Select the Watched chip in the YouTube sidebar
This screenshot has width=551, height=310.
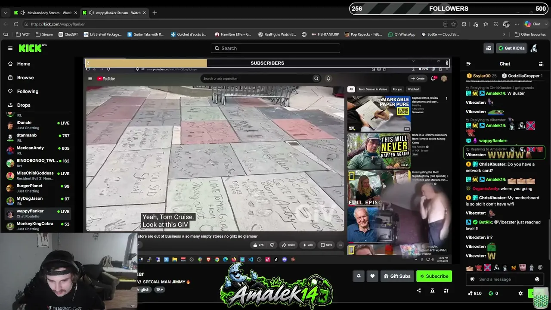(413, 89)
